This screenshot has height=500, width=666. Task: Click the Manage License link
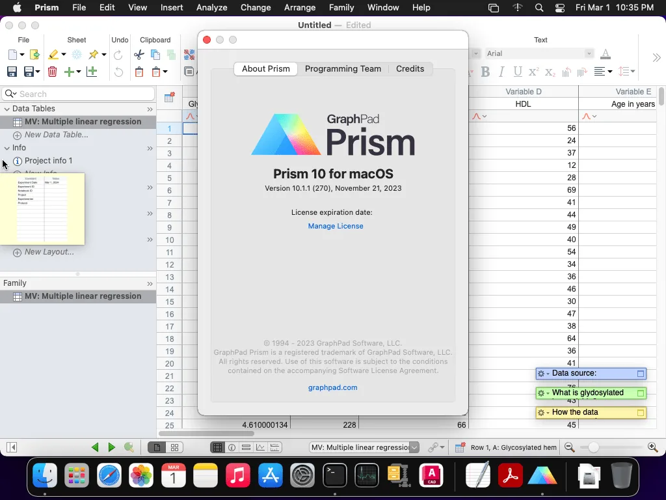(x=336, y=226)
